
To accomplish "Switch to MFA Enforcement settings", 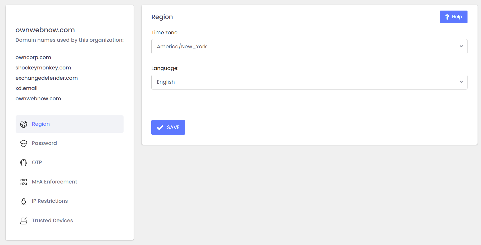I will pyautogui.click(x=55, y=182).
